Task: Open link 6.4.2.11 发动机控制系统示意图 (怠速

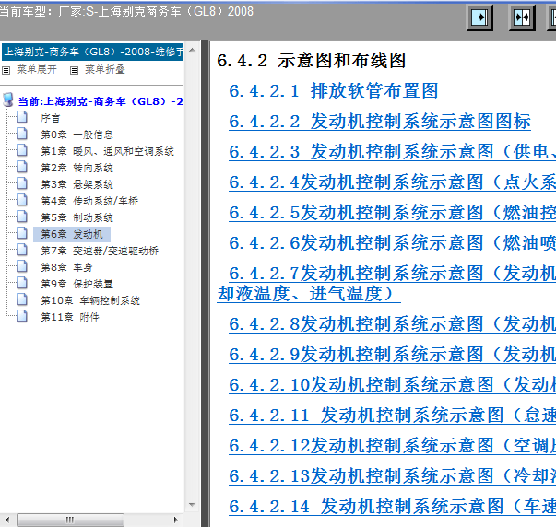Action: [392, 416]
